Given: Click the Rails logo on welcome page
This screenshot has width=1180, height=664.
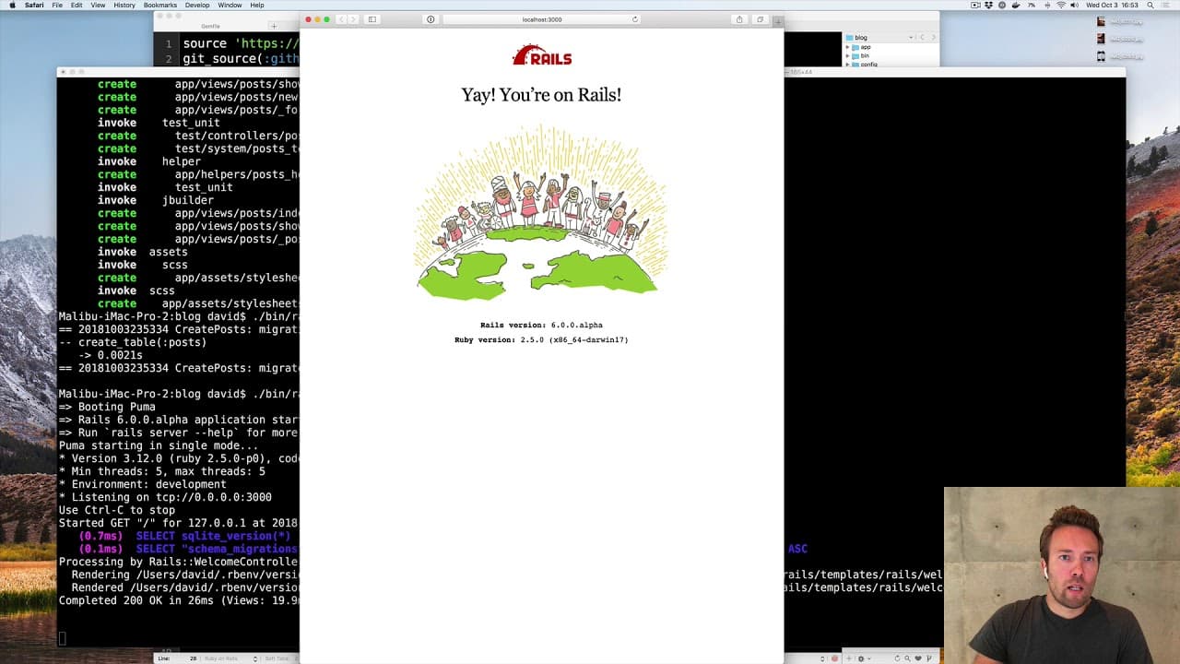Looking at the screenshot, I should pyautogui.click(x=542, y=56).
